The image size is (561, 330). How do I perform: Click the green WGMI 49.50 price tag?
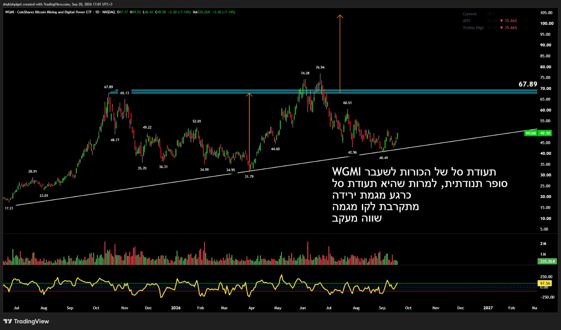(x=538, y=133)
